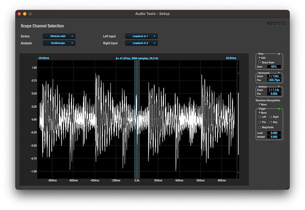Open the Right Input Loopback In 2 dropdown
Viewport: 305px width, 210px height.
(x=141, y=43)
